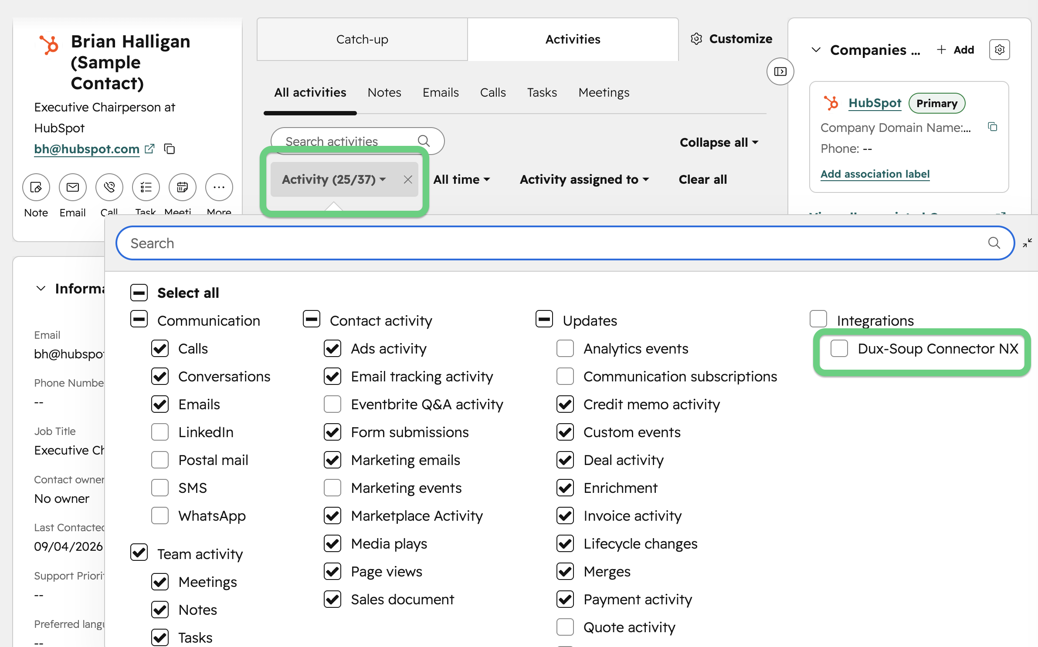Check the Quote activity checkbox
Viewport: 1038px width, 647px height.
[x=565, y=627]
